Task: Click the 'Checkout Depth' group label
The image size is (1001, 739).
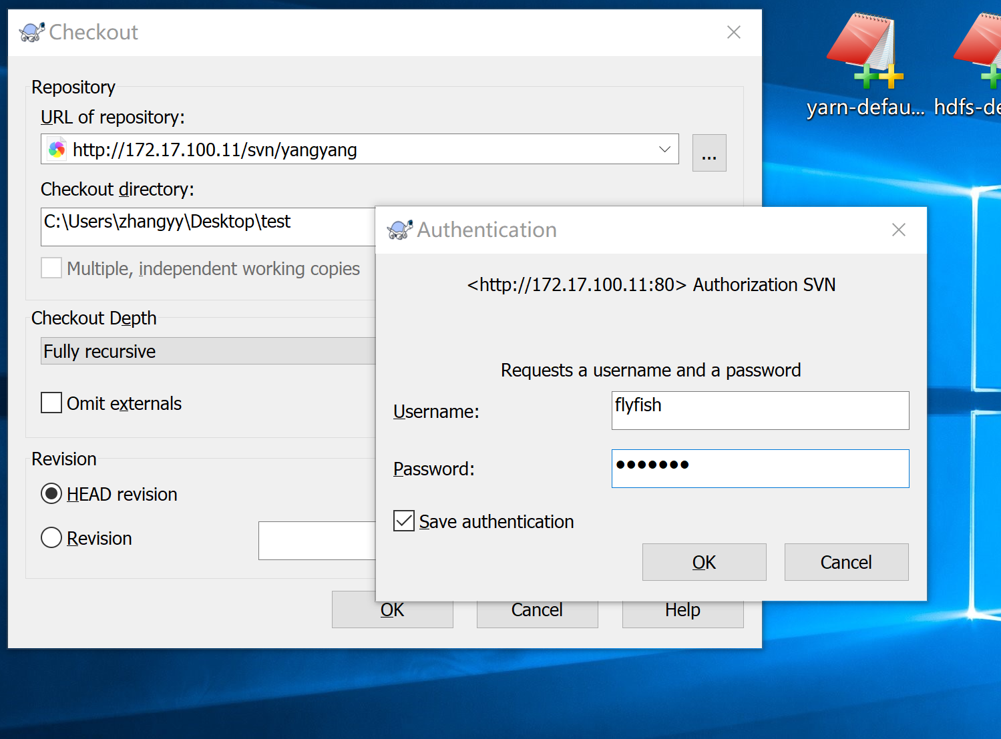Action: click(94, 318)
